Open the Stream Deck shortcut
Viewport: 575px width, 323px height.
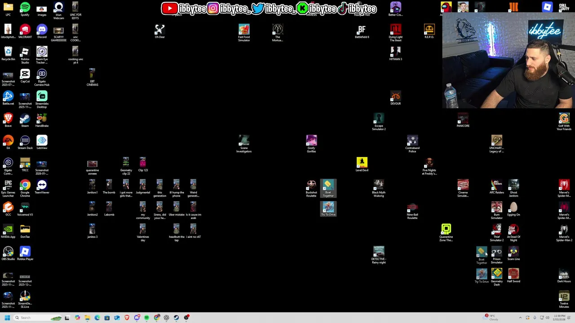point(25,143)
